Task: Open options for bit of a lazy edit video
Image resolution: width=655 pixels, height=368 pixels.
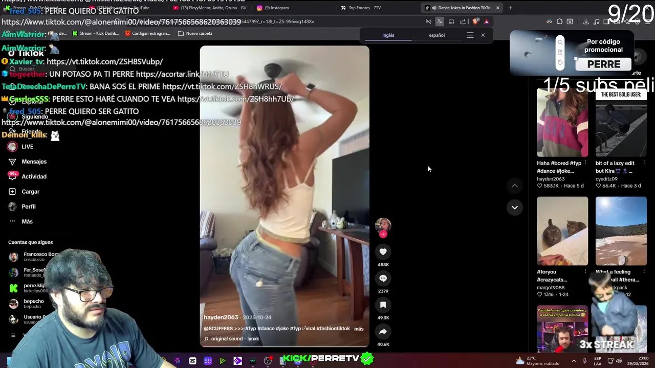Action: pyautogui.click(x=644, y=163)
